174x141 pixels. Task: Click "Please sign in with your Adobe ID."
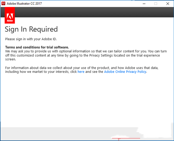point(31,39)
